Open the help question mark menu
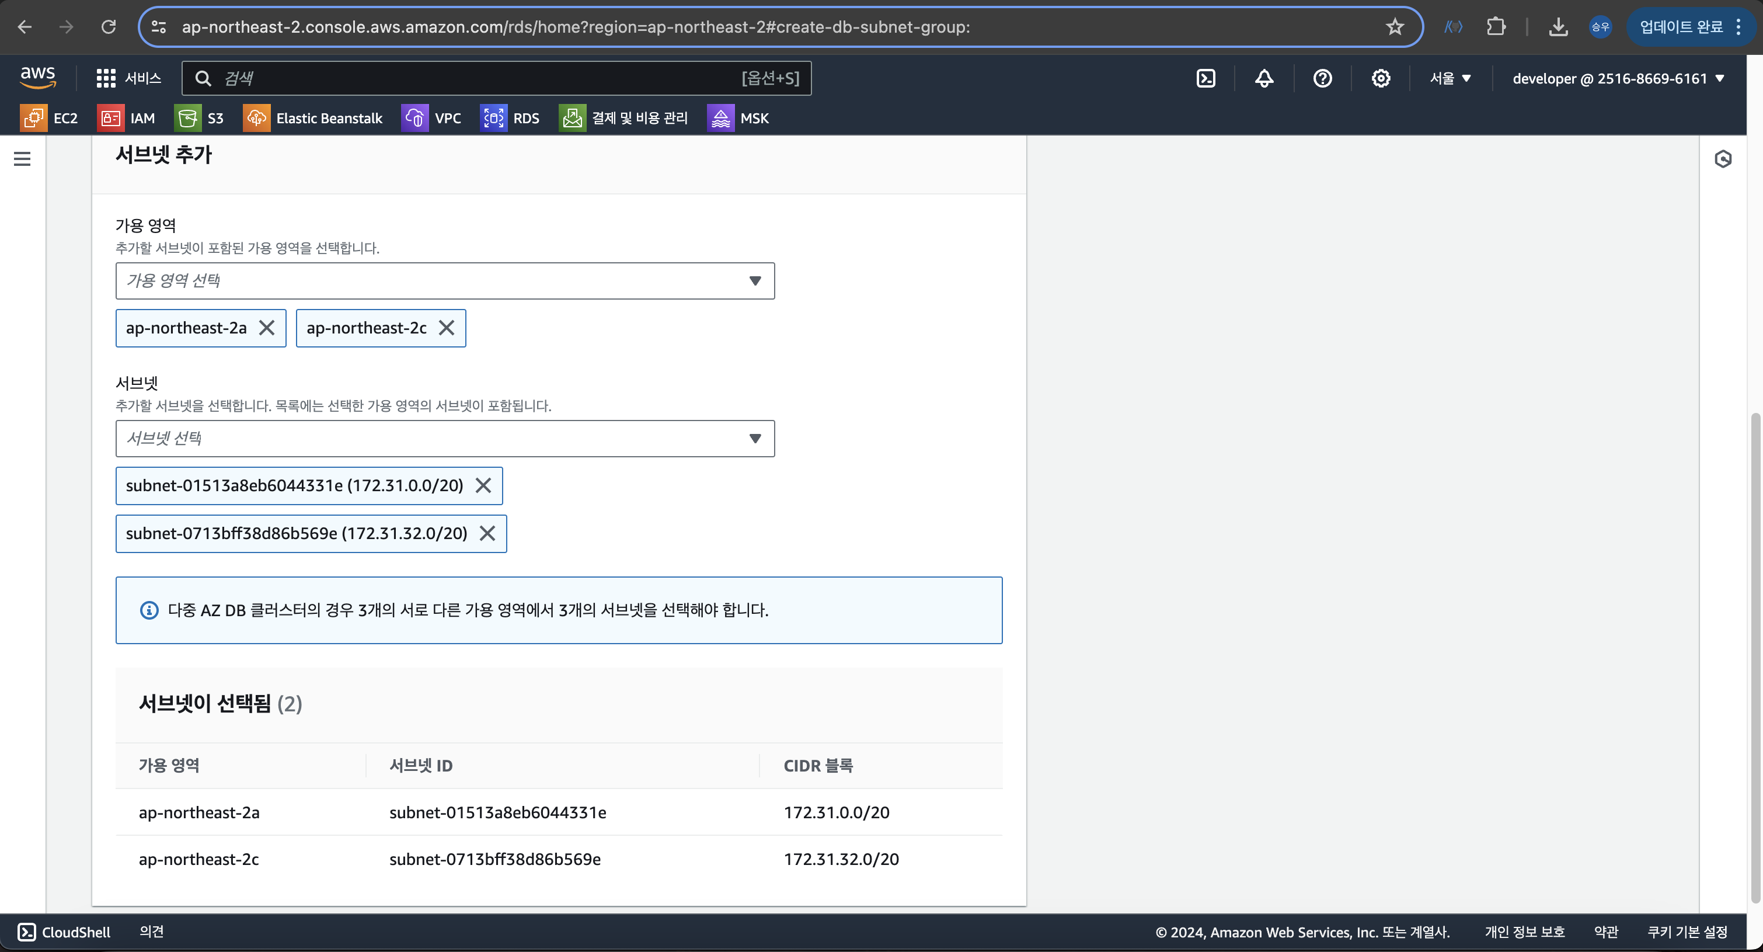This screenshot has width=1763, height=952. [1322, 78]
